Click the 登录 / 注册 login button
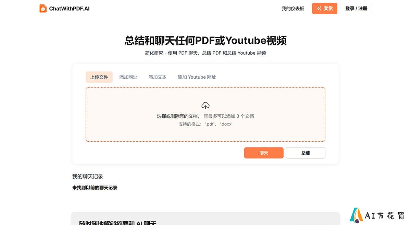 pyautogui.click(x=356, y=9)
